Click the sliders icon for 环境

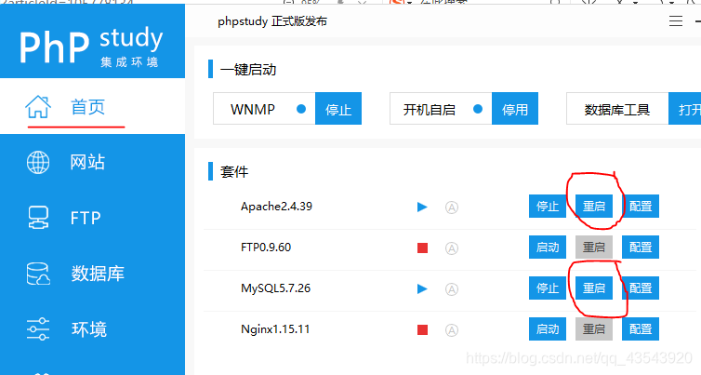coord(38,328)
